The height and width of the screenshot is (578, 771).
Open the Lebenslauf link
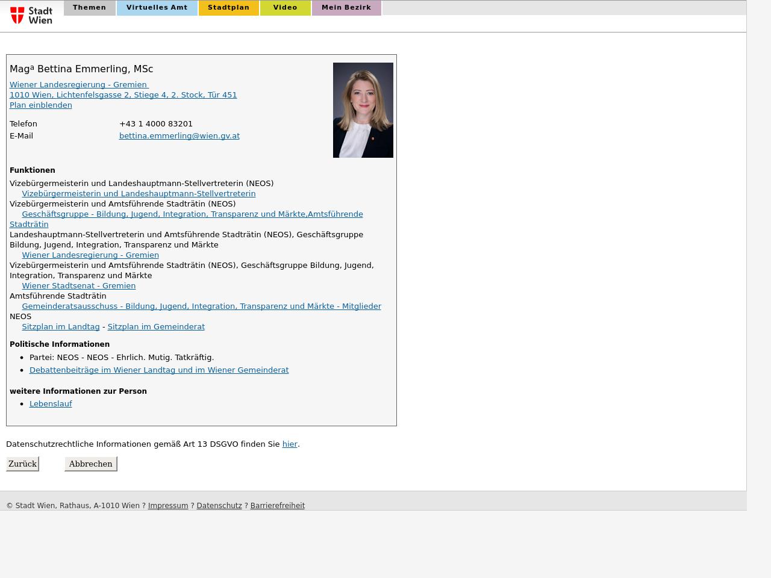51,404
